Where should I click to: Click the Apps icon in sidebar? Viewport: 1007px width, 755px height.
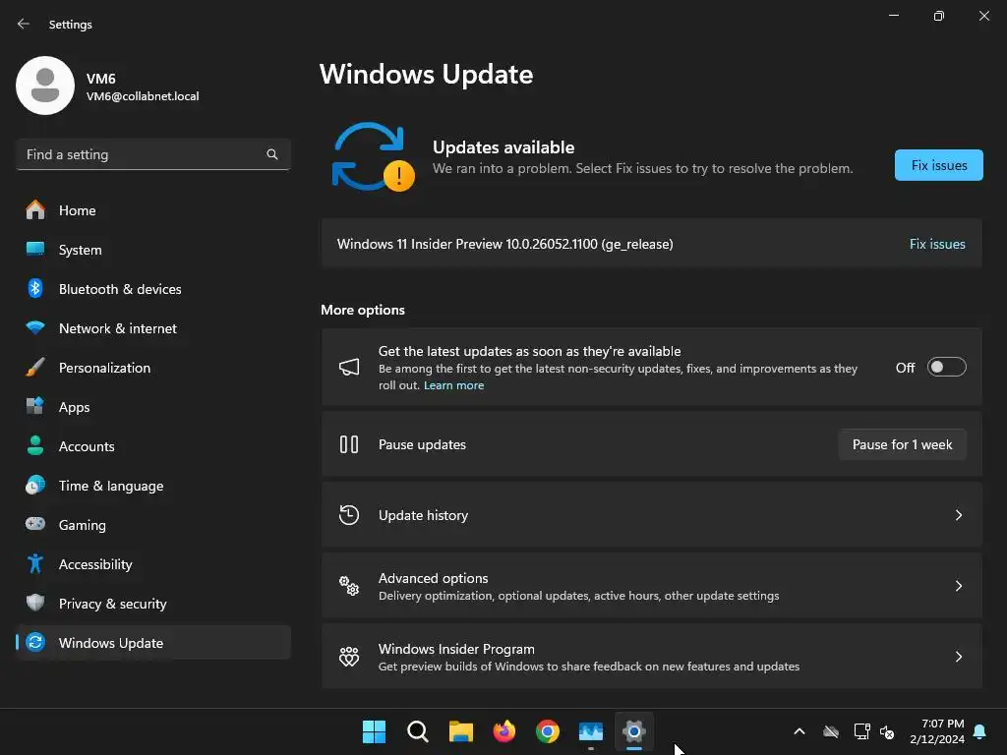pyautogui.click(x=35, y=406)
